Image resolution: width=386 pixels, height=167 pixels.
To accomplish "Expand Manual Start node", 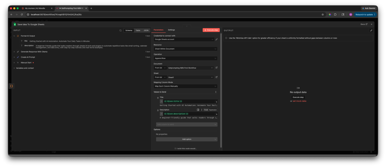I will (x=14, y=63).
